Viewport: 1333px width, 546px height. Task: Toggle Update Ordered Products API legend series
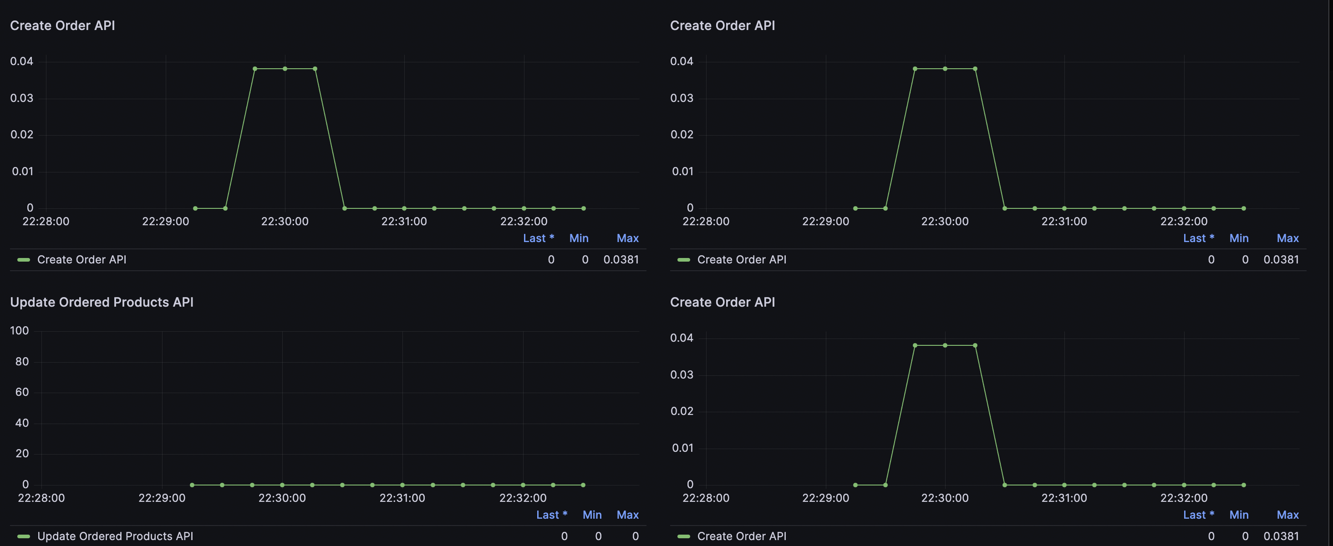(115, 536)
